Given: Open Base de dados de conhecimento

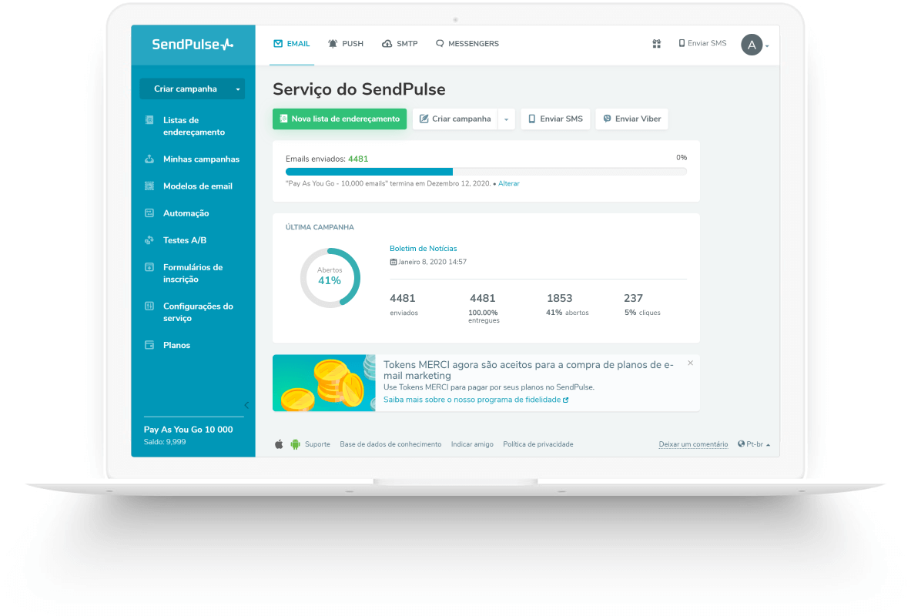Looking at the screenshot, I should (x=390, y=444).
